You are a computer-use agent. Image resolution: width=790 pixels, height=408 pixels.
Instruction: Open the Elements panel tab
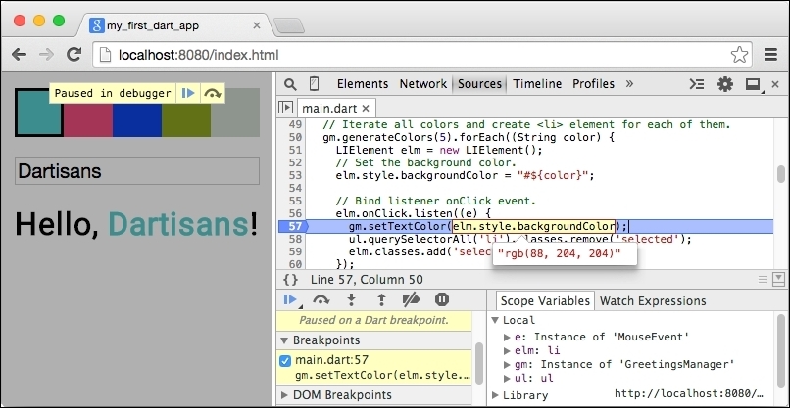(363, 84)
